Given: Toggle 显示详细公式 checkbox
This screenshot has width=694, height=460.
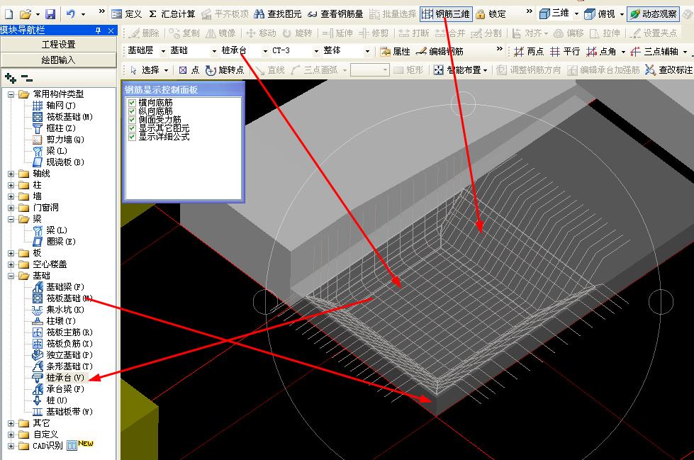Looking at the screenshot, I should coord(132,137).
